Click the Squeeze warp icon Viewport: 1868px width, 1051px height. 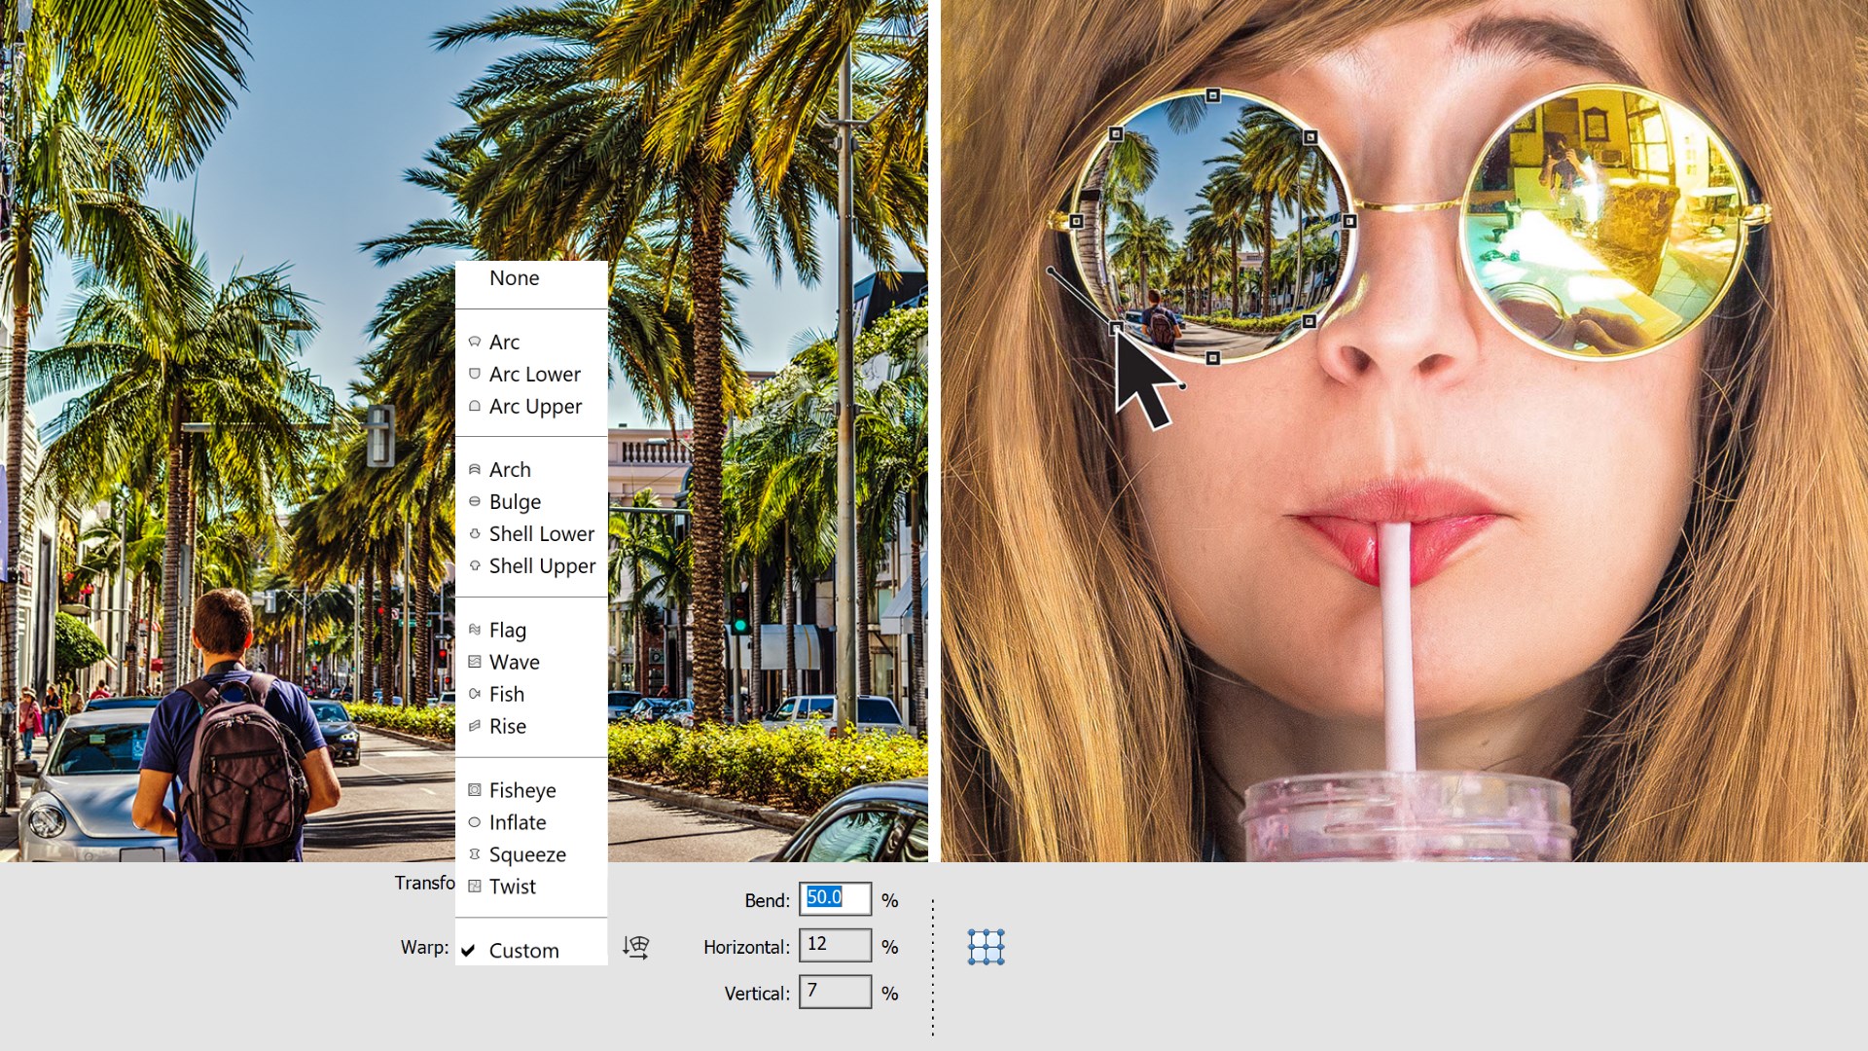475,854
